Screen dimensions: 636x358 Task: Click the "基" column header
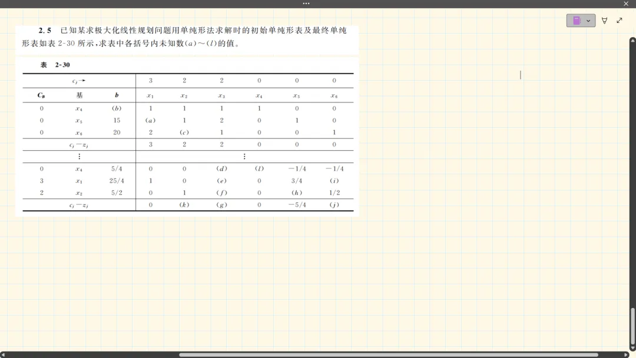click(x=79, y=95)
